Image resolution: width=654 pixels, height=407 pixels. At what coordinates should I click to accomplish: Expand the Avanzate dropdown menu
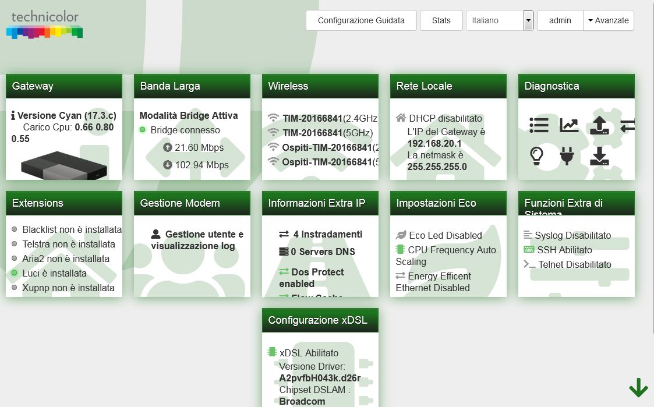[609, 20]
